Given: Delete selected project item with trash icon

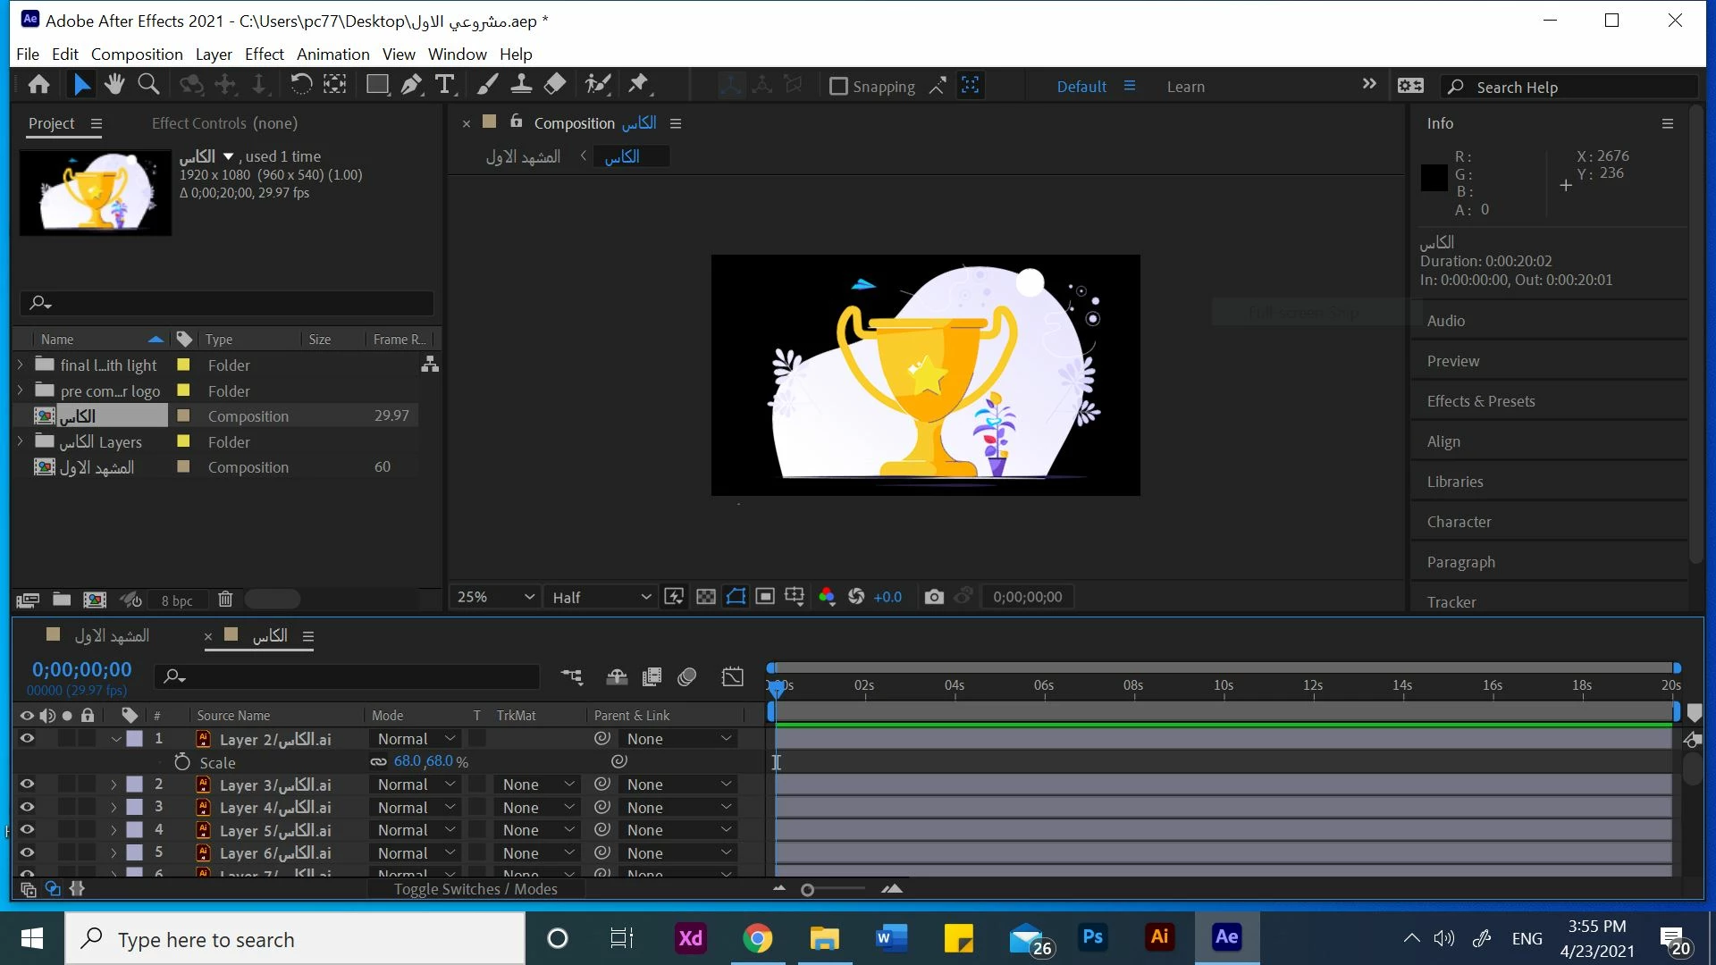Looking at the screenshot, I should pos(225,600).
